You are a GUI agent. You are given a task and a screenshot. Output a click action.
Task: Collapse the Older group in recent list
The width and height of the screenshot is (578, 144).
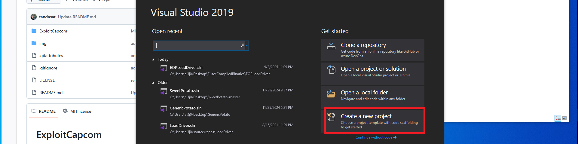click(153, 83)
